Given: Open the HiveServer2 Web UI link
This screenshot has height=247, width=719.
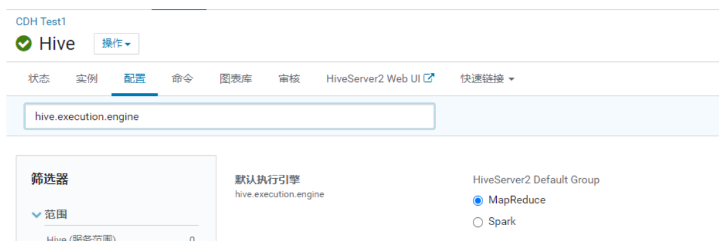Looking at the screenshot, I should pos(373,79).
